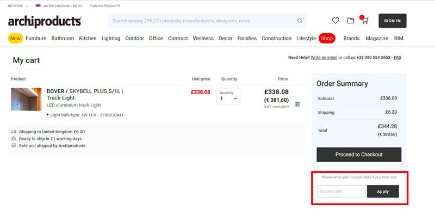Viewport: 435px width, 217px height.
Task: Open the Bathroom category
Action: [x=63, y=39]
